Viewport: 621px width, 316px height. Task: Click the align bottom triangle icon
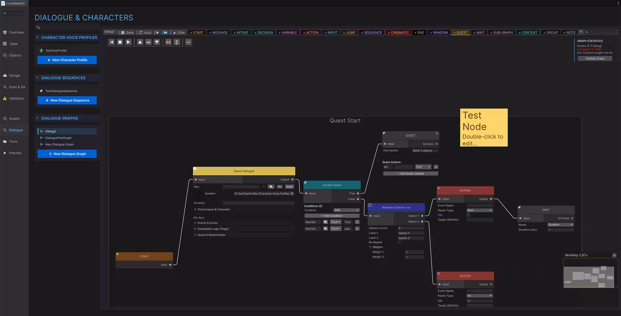tap(157, 42)
